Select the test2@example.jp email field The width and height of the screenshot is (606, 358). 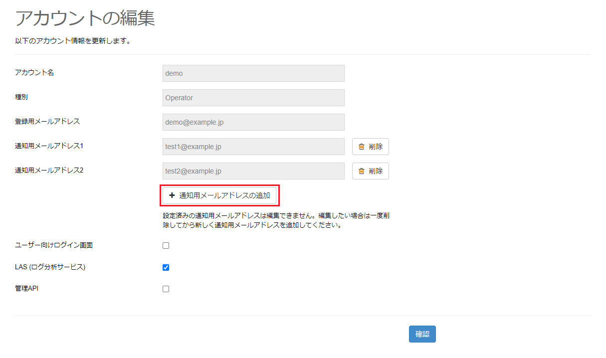253,171
